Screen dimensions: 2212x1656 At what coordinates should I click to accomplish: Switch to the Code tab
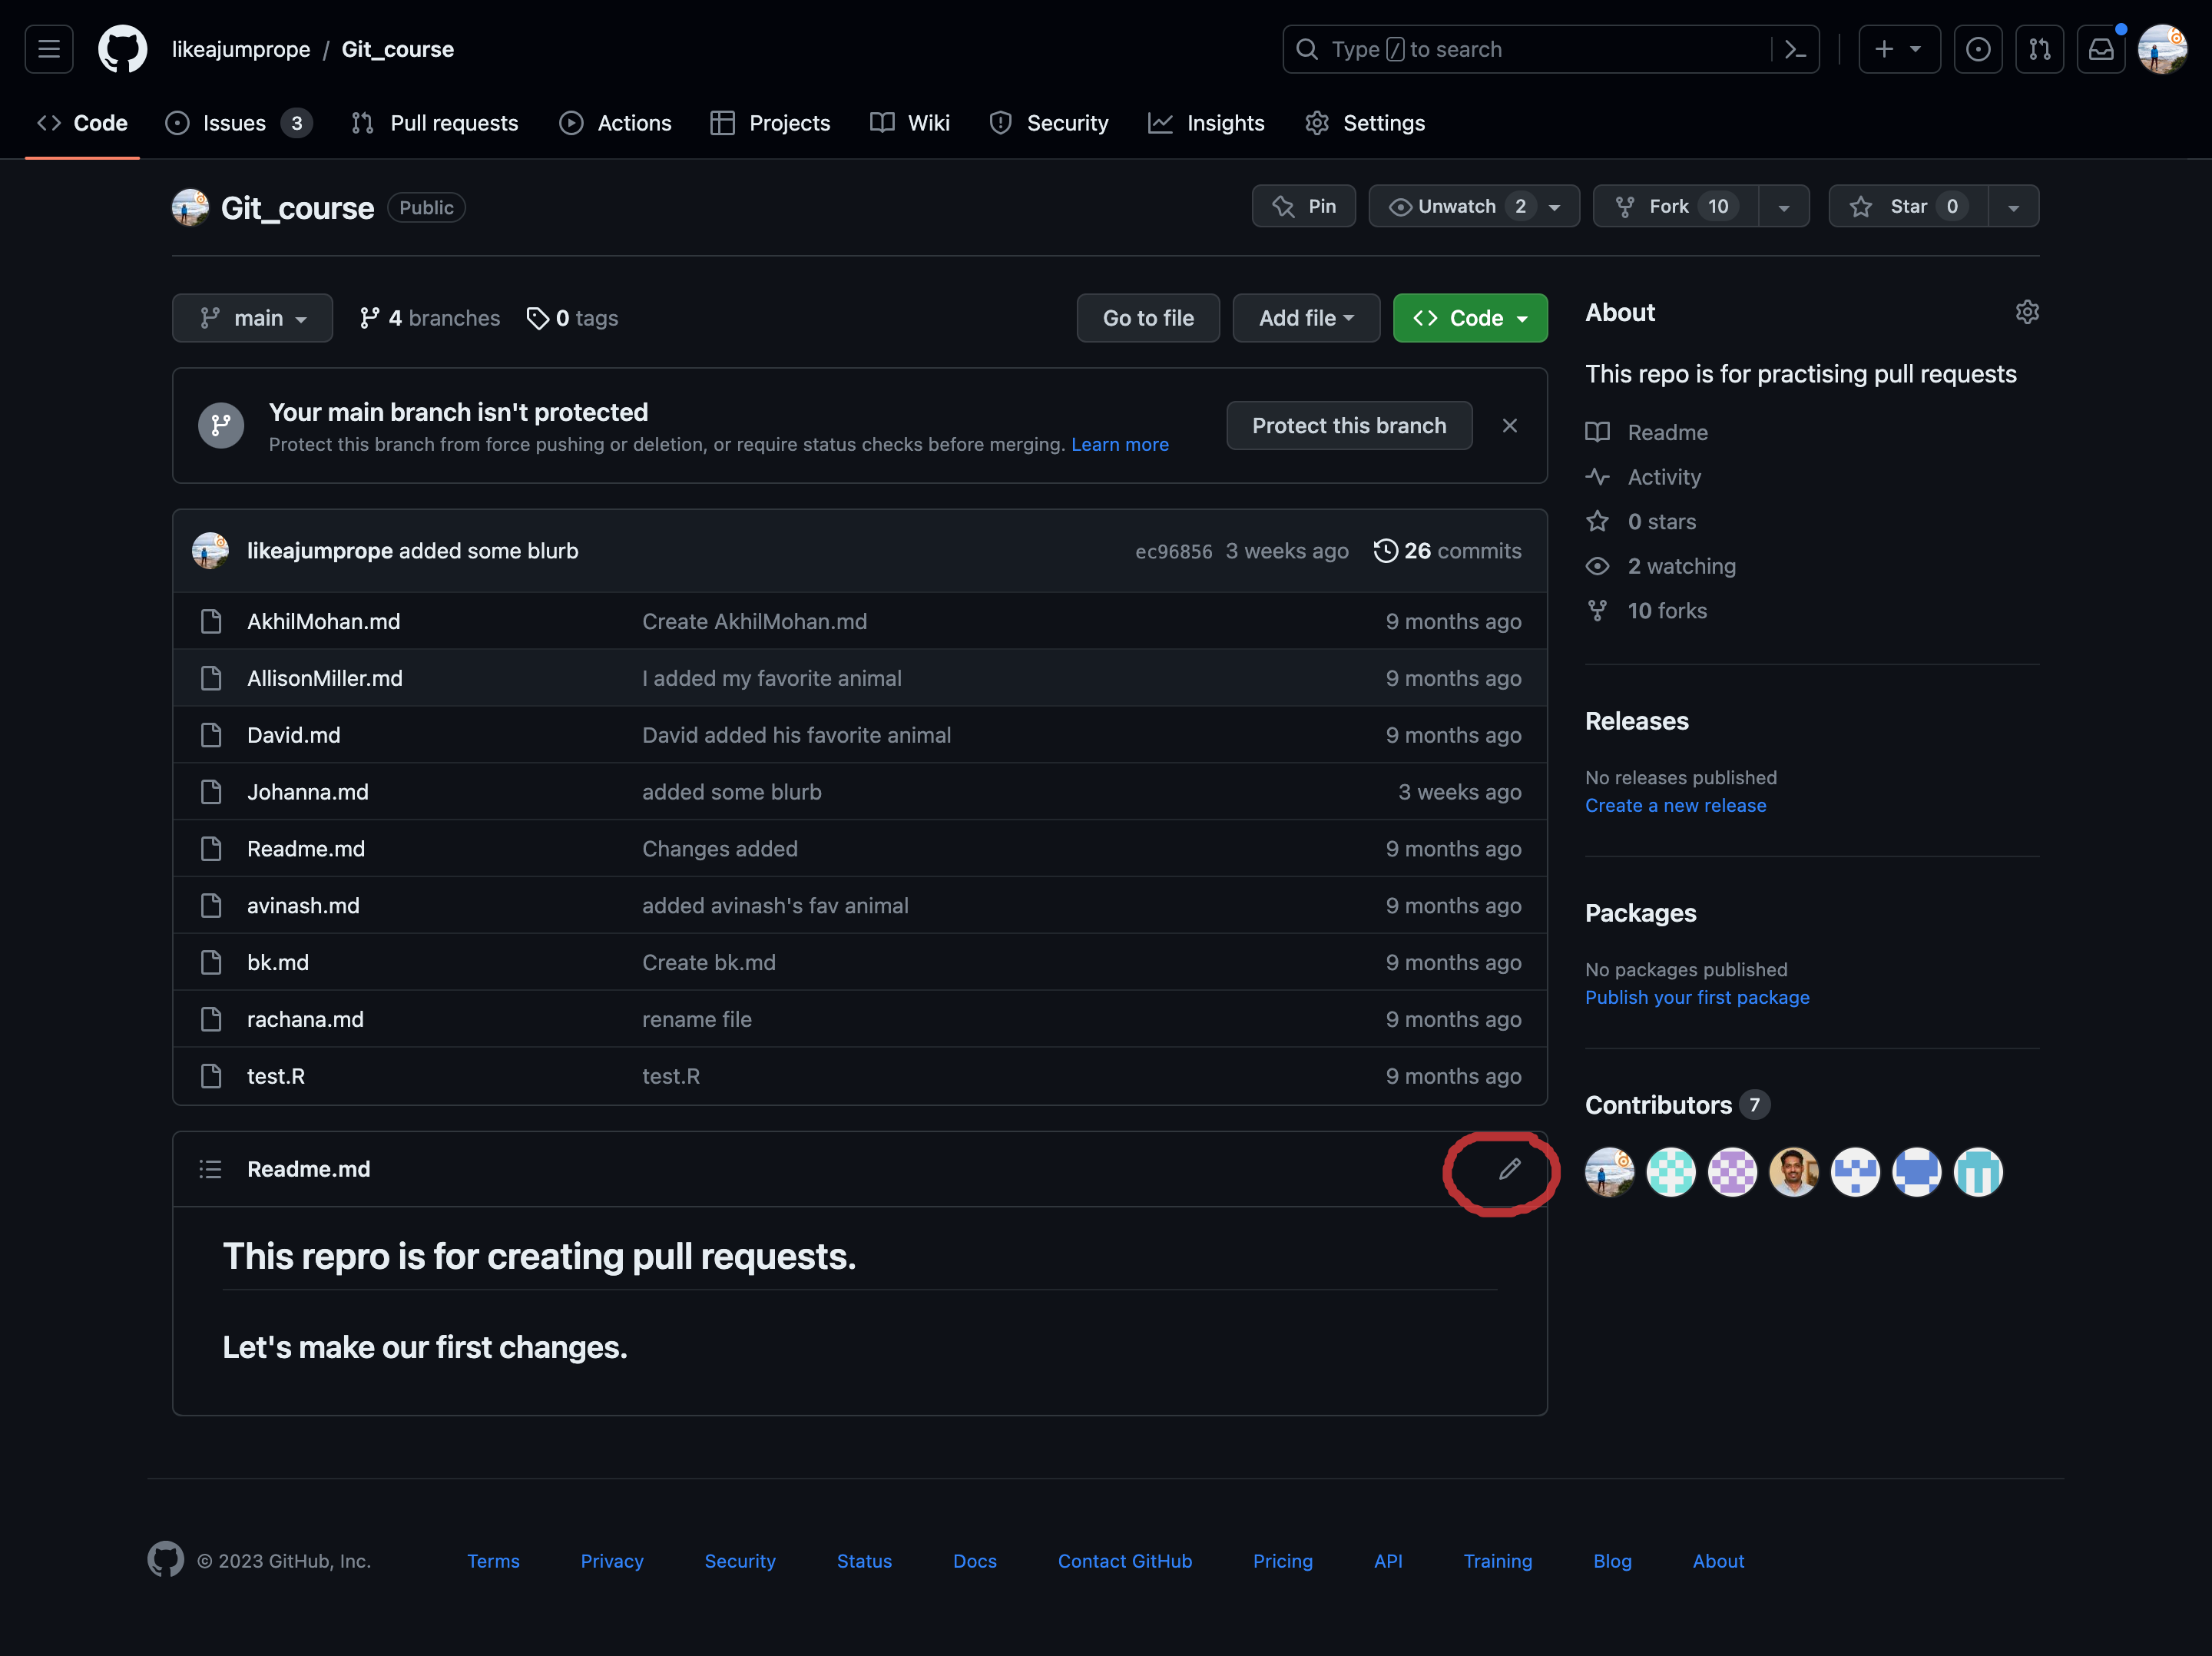[82, 123]
